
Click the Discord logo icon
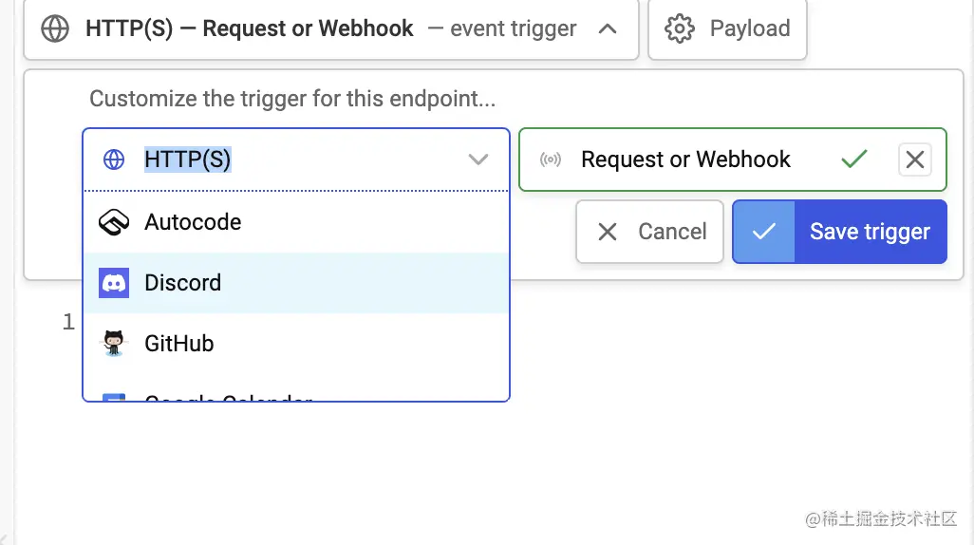point(114,283)
